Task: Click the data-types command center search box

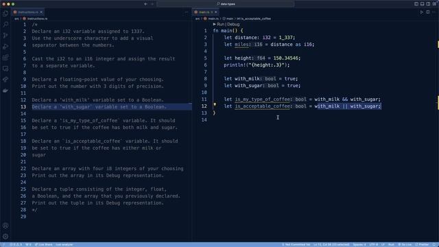Action: pyautogui.click(x=226, y=4)
